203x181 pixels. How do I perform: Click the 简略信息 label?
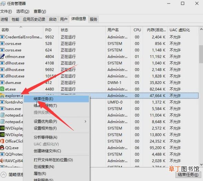click(x=16, y=175)
